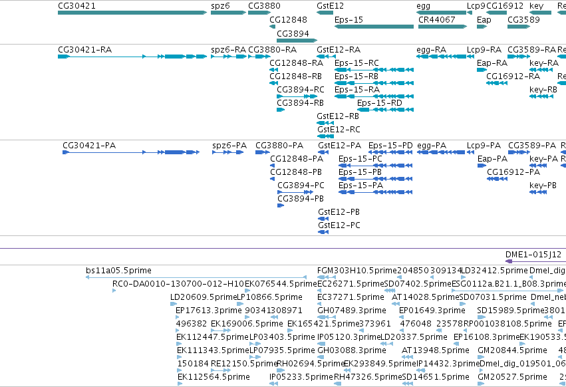Select the EP01649.3prime EST label
This screenshot has height=387, width=566.
(x=432, y=311)
